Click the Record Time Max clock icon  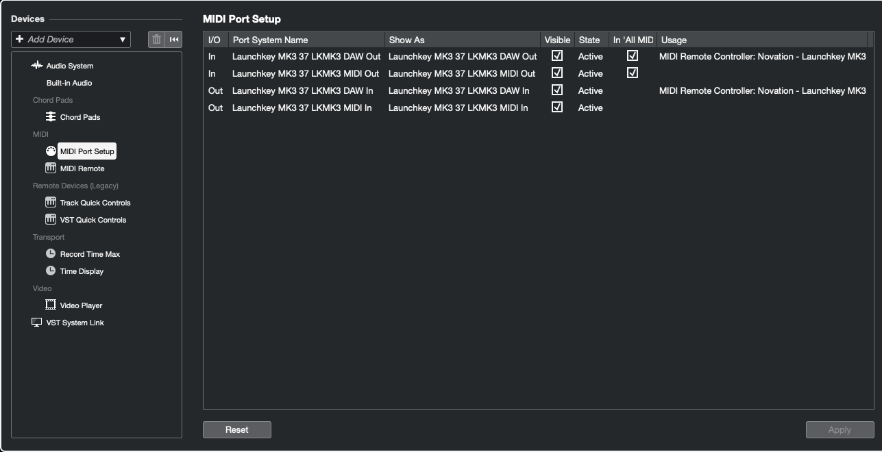[51, 254]
